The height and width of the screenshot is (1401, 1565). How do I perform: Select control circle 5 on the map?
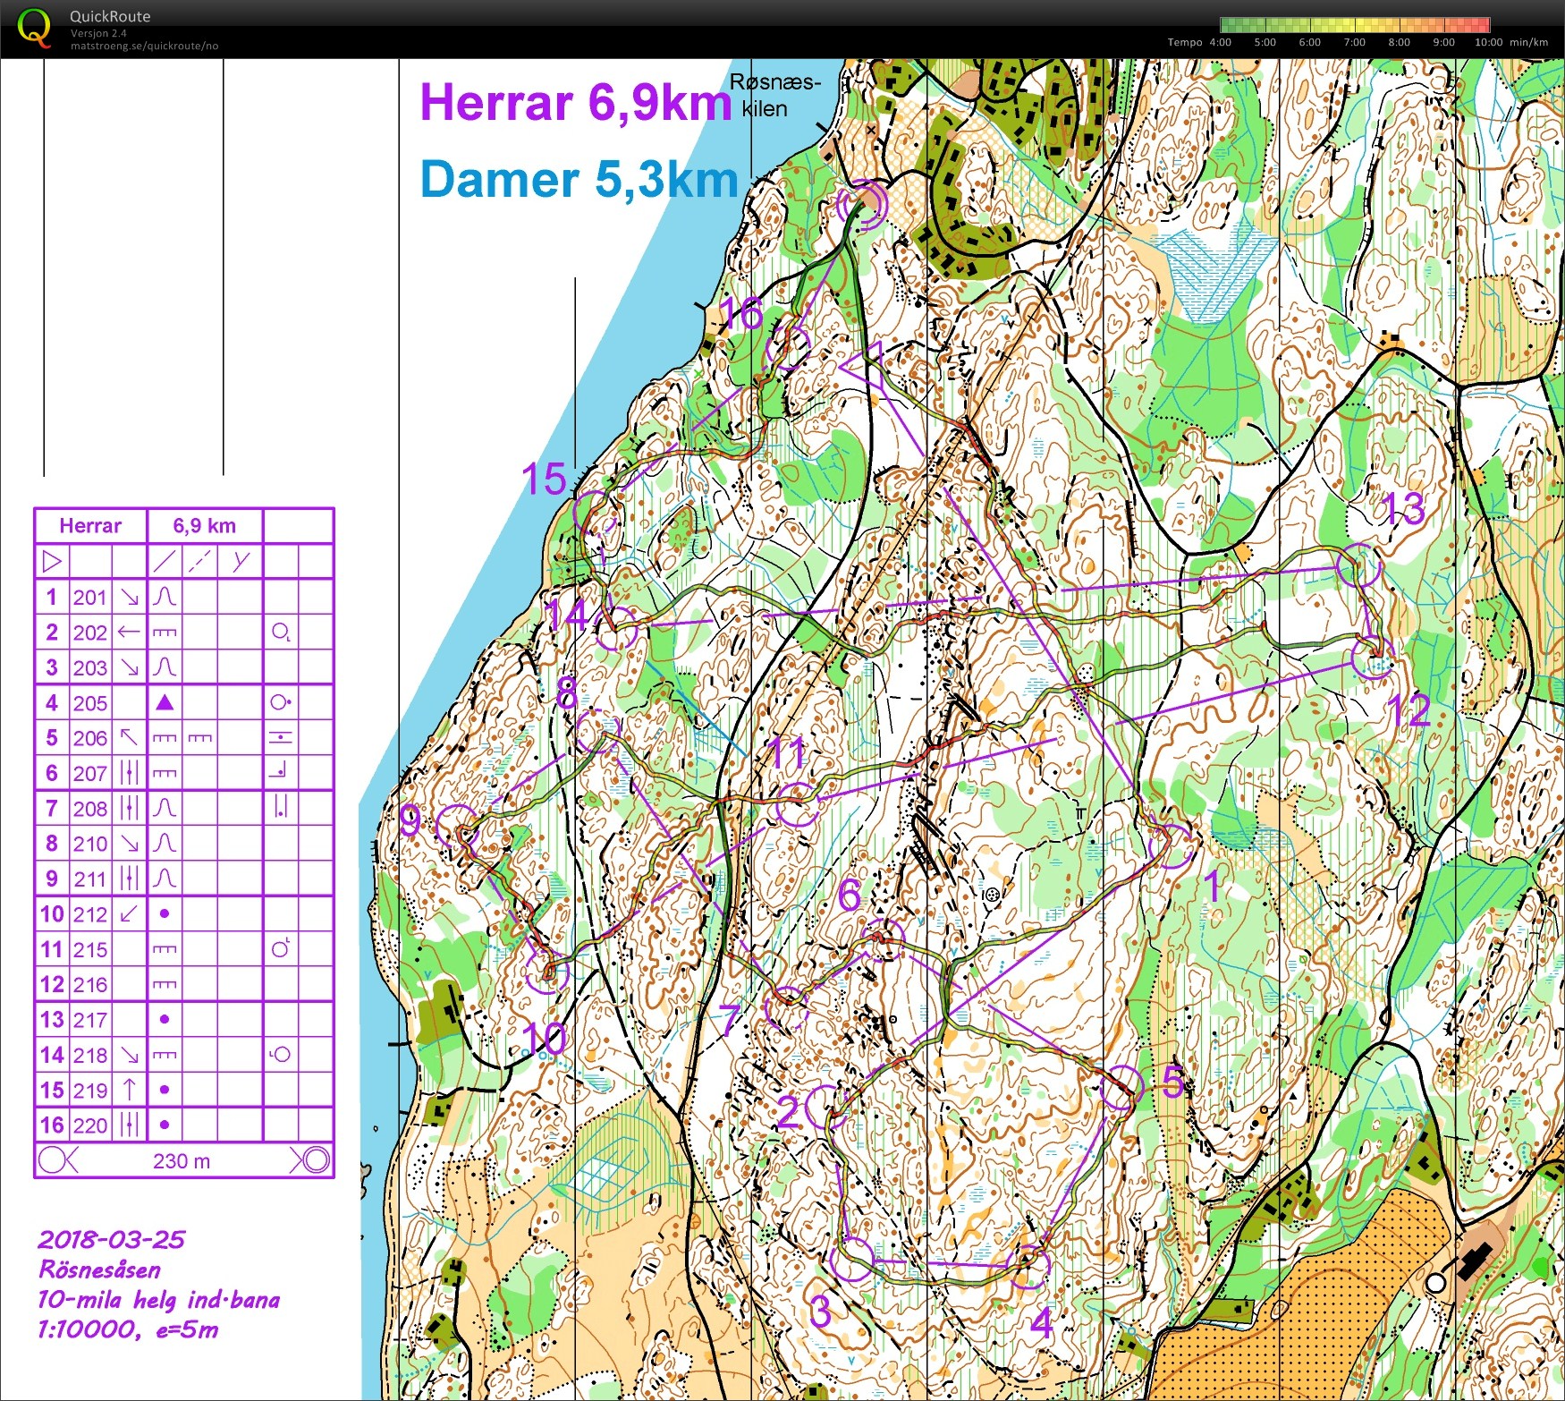pyautogui.click(x=1121, y=1088)
